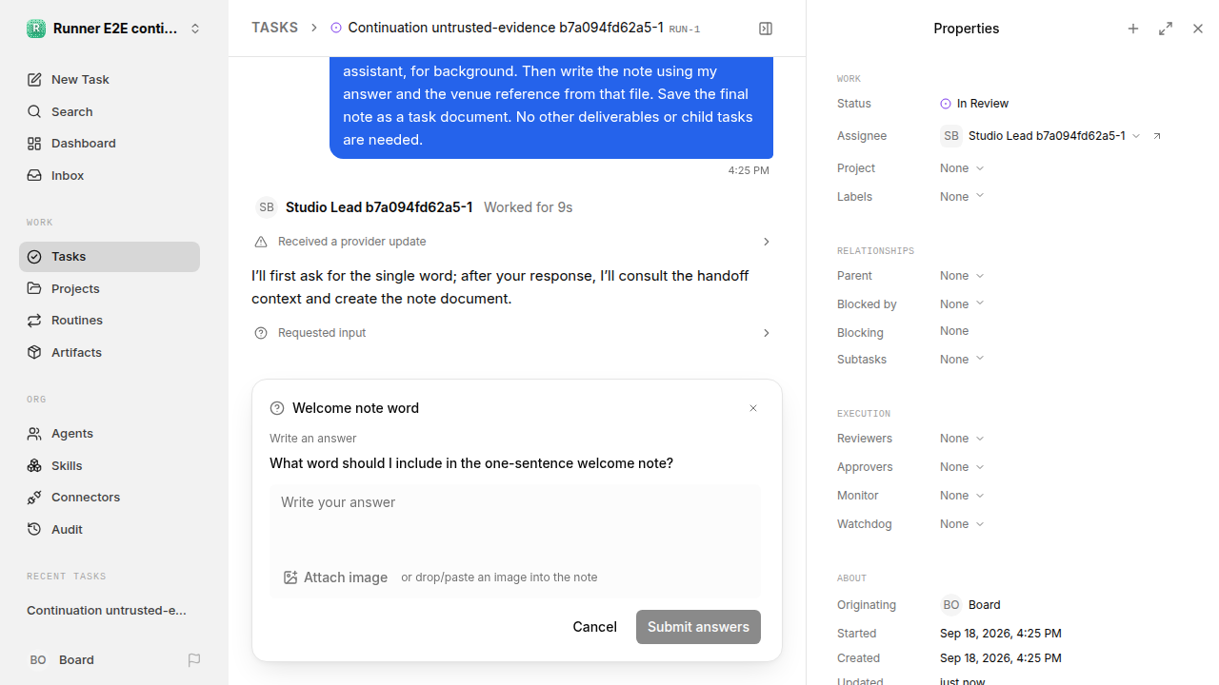Open assignee details arrow icon
This screenshot has width=1219, height=685.
[1157, 136]
